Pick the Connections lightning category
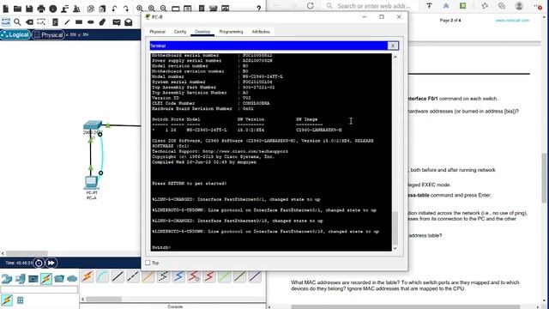This screenshot has height=309, width=549. point(46,279)
